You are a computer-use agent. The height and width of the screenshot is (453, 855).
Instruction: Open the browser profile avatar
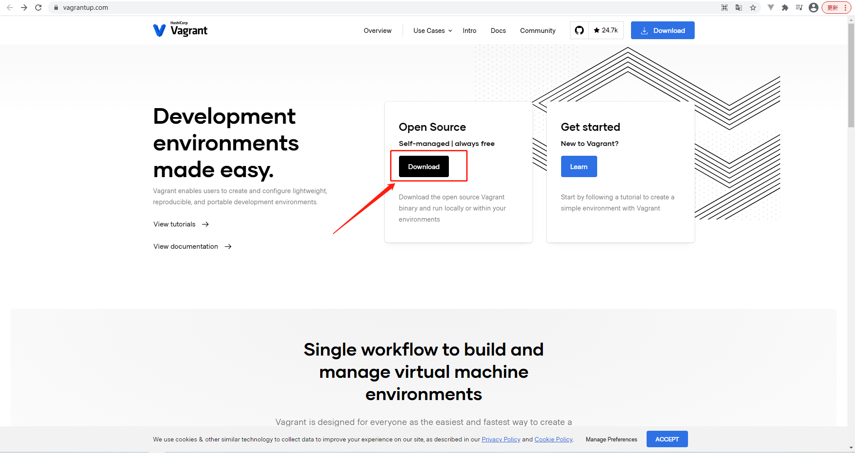[x=814, y=8]
